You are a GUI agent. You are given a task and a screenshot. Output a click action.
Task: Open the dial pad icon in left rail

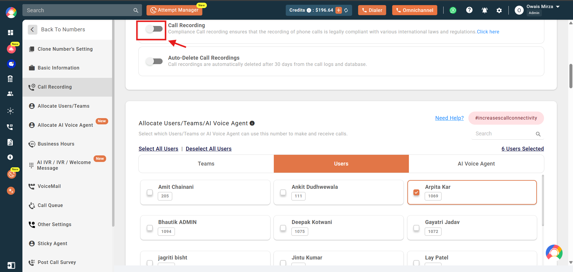pos(10,79)
